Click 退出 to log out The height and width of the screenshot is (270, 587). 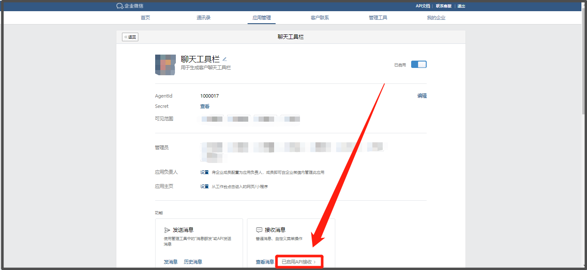click(461, 6)
